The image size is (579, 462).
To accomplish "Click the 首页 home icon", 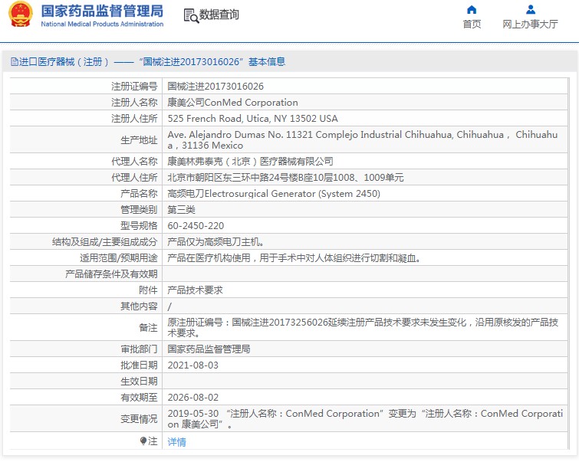I will (x=472, y=10).
